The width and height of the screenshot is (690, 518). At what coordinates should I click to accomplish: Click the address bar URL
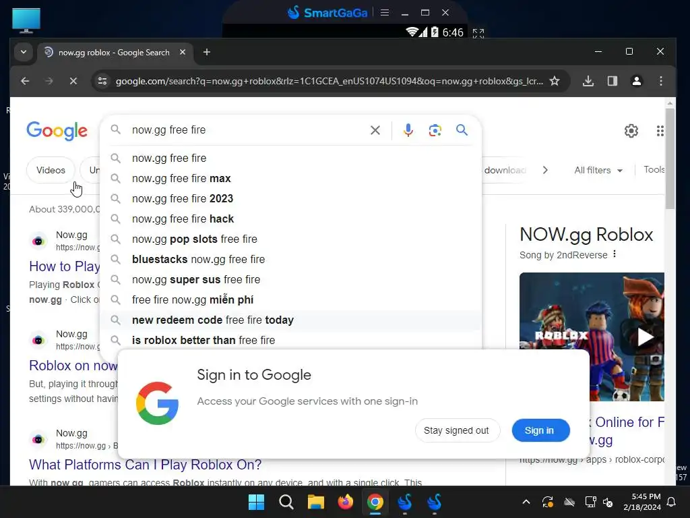point(329,81)
